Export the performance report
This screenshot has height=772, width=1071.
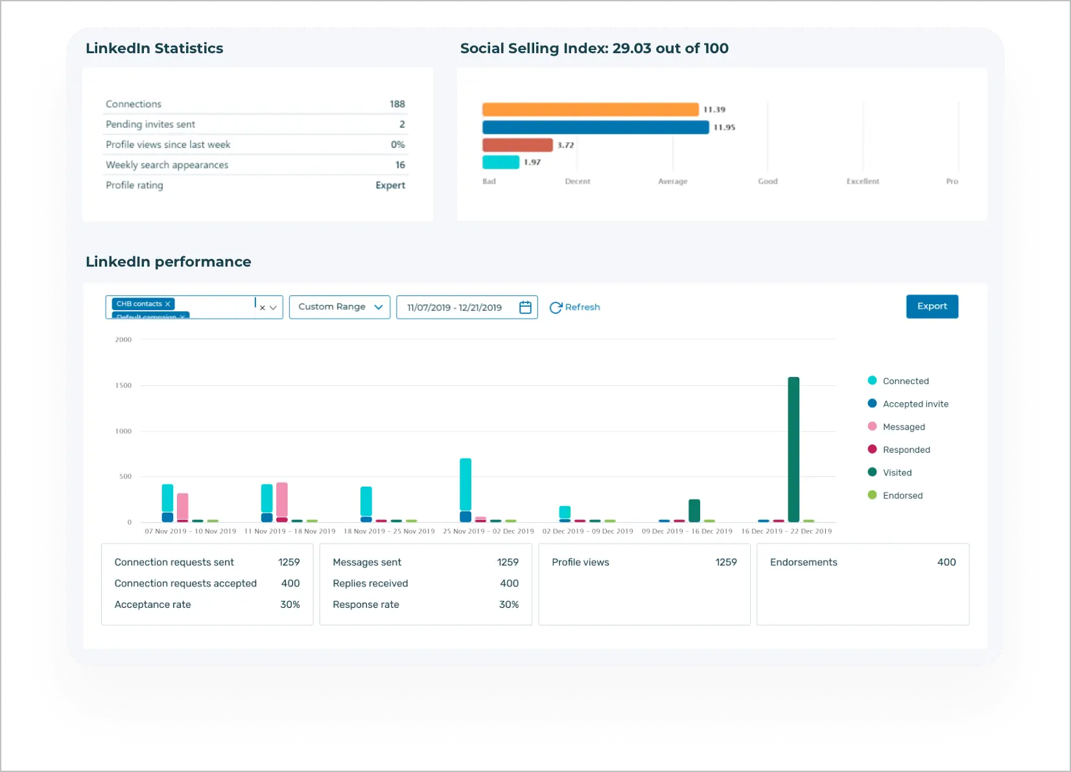[x=932, y=306]
